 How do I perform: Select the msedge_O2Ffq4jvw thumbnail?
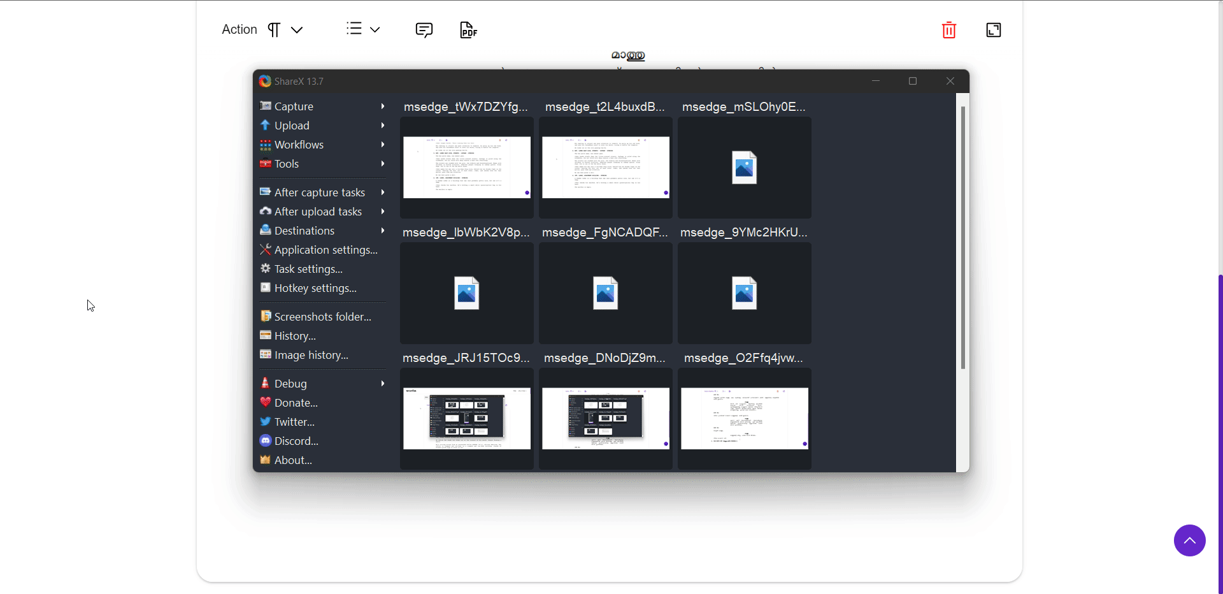pos(744,418)
